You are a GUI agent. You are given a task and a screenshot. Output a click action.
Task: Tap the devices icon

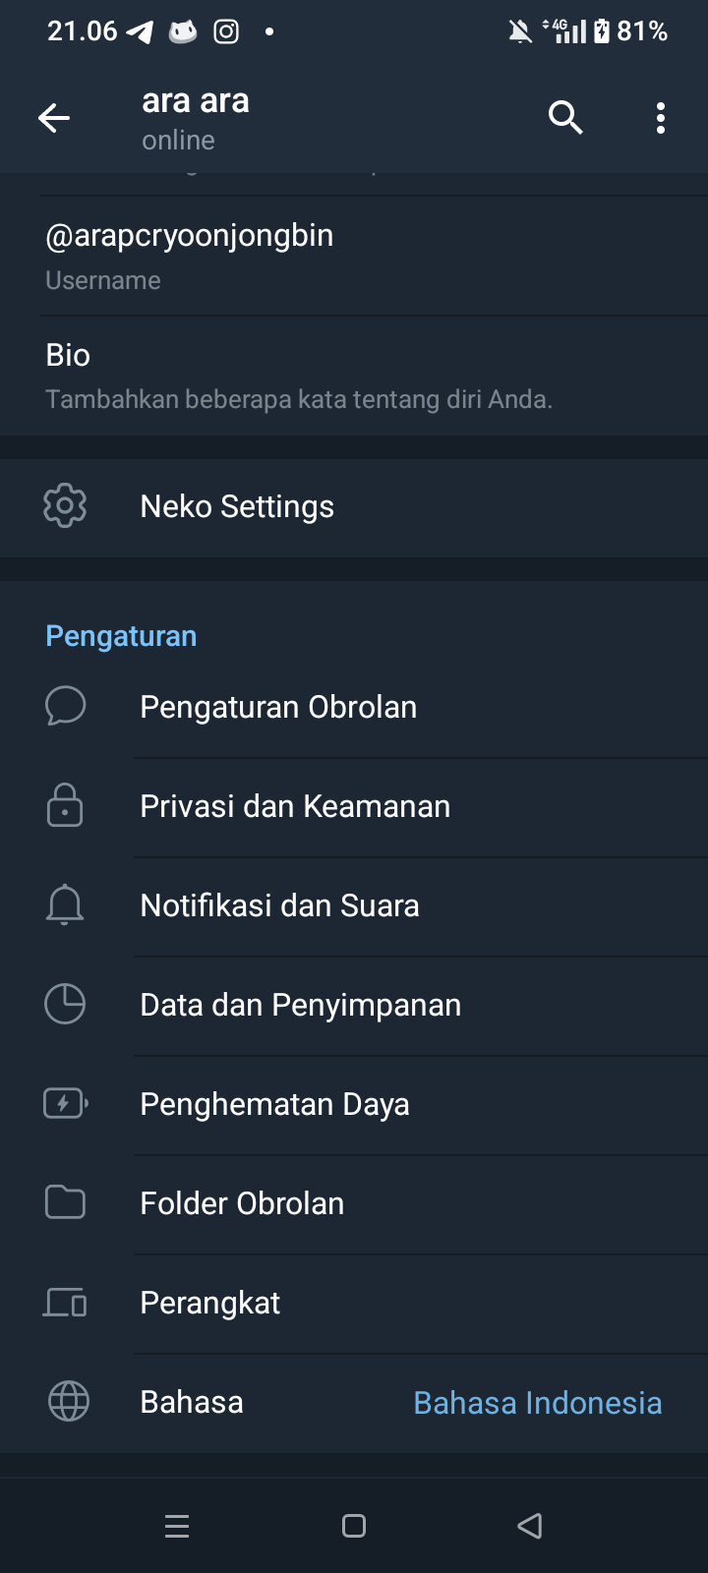[65, 1303]
